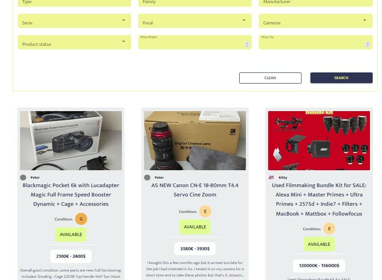Expand the Product status dropdown

75,42
